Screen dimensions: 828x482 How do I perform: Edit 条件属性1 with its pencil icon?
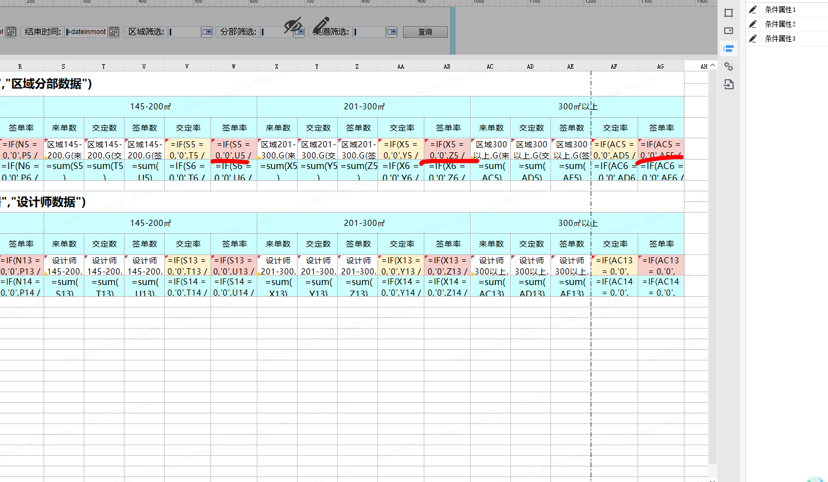[753, 9]
